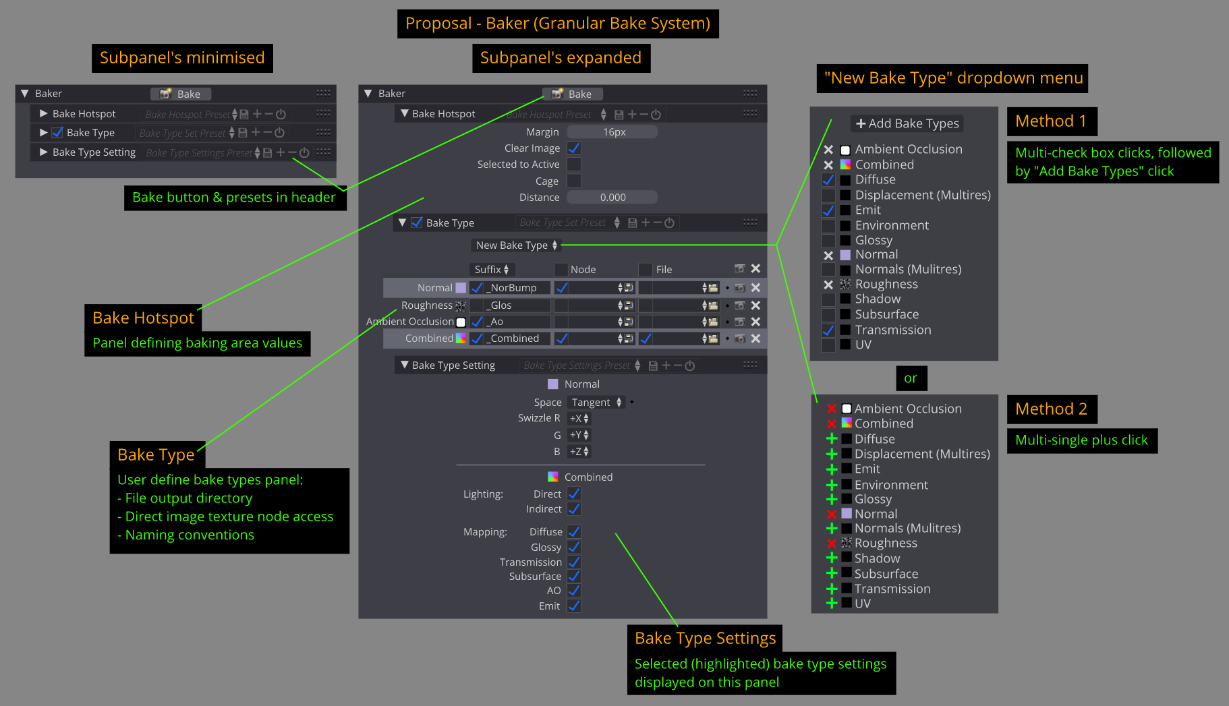Image resolution: width=1229 pixels, height=706 pixels.
Task: Click the camera icon on the Combined row
Action: coord(740,339)
